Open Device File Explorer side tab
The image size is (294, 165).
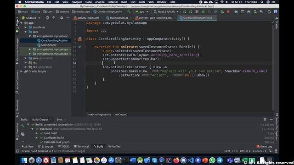coord(277,126)
